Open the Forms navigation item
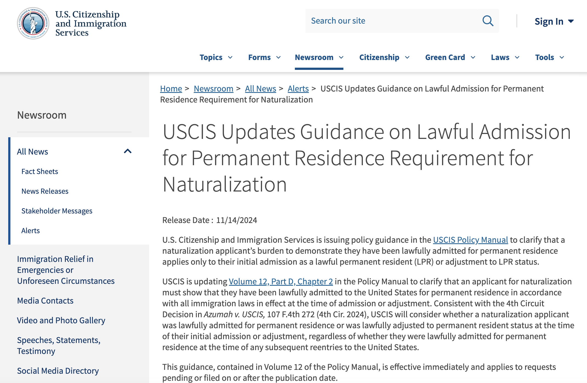This screenshot has height=383, width=587. (259, 57)
